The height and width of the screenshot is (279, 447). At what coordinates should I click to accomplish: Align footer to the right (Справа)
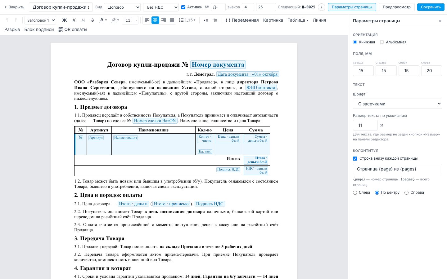406,193
